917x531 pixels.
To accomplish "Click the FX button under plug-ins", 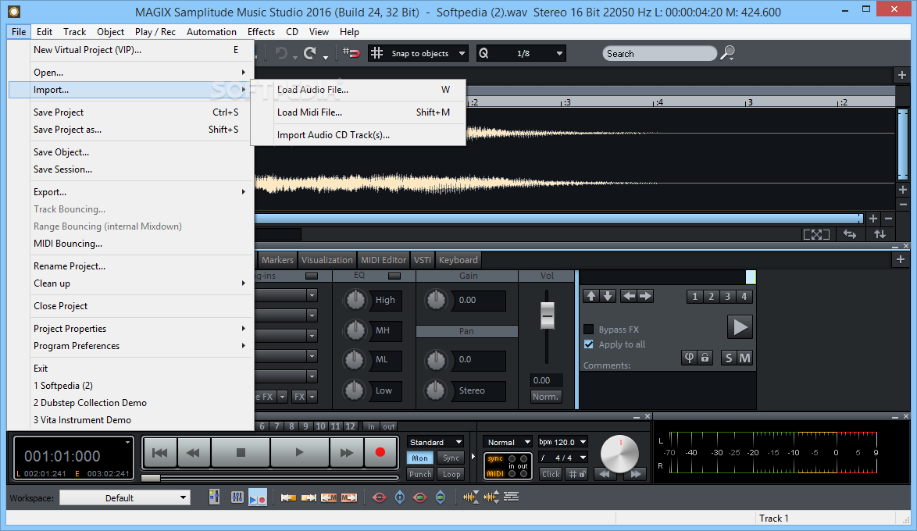I will (x=299, y=397).
